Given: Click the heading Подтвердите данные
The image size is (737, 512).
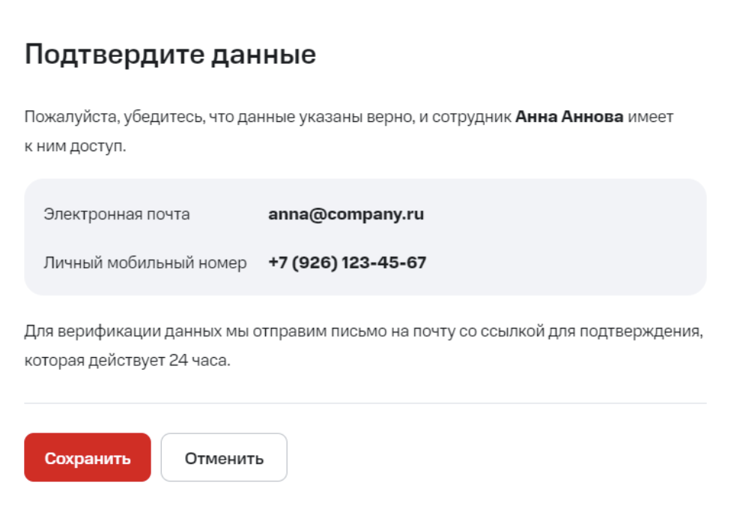Looking at the screenshot, I should [x=171, y=55].
